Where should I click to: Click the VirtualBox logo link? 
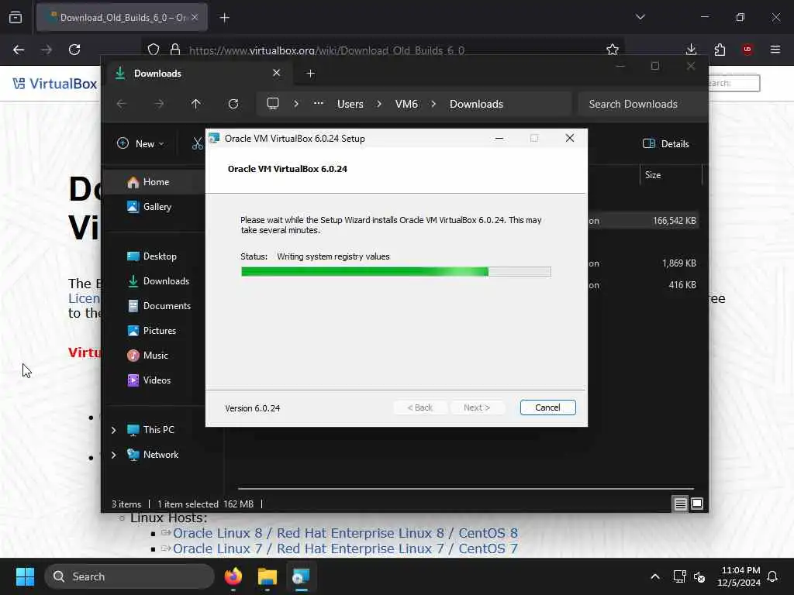55,84
